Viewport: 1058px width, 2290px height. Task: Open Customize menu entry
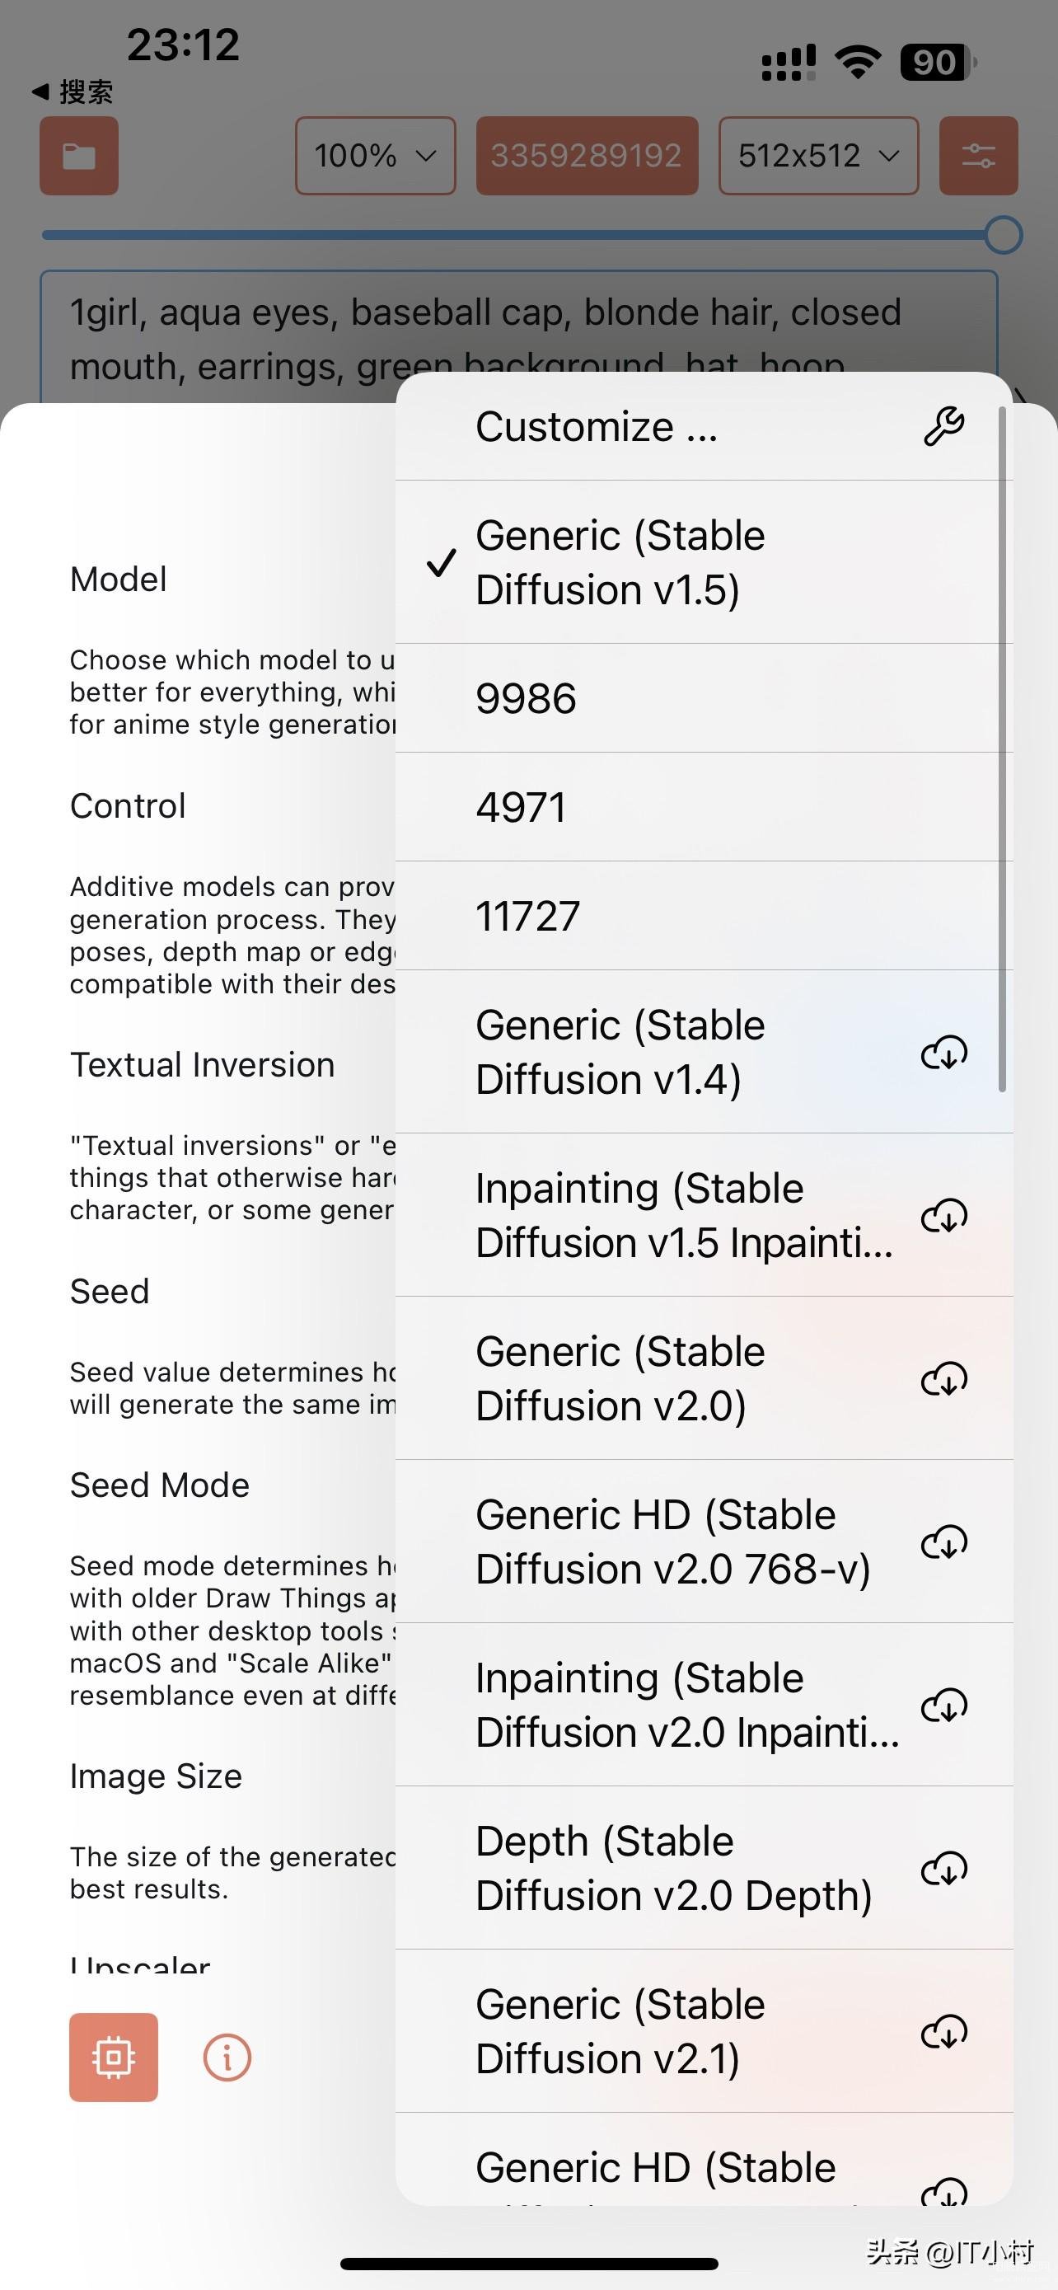[x=704, y=427]
